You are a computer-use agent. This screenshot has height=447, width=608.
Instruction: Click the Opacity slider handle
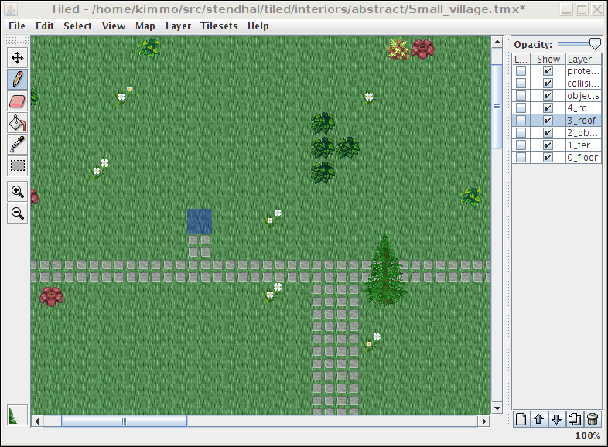click(x=594, y=45)
